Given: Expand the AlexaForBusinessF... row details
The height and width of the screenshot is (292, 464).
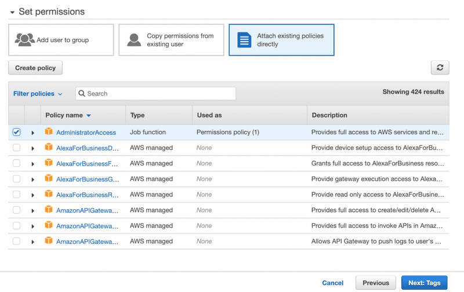Looking at the screenshot, I should [33, 164].
